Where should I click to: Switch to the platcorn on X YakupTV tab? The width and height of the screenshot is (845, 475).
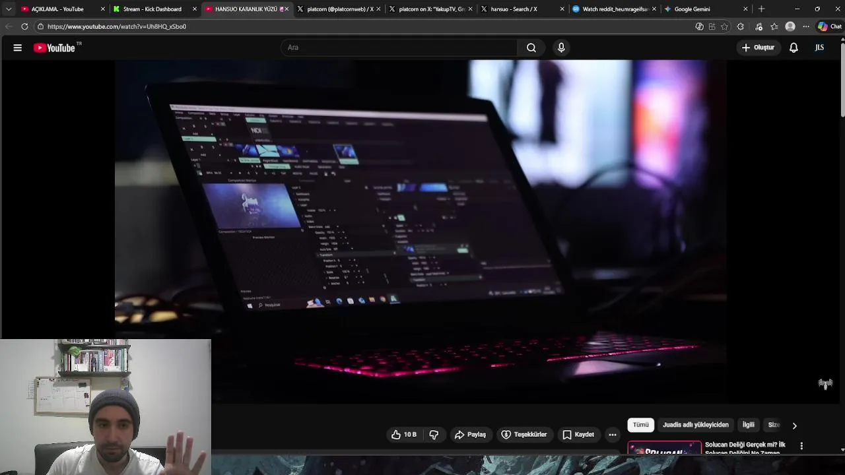coord(432,9)
